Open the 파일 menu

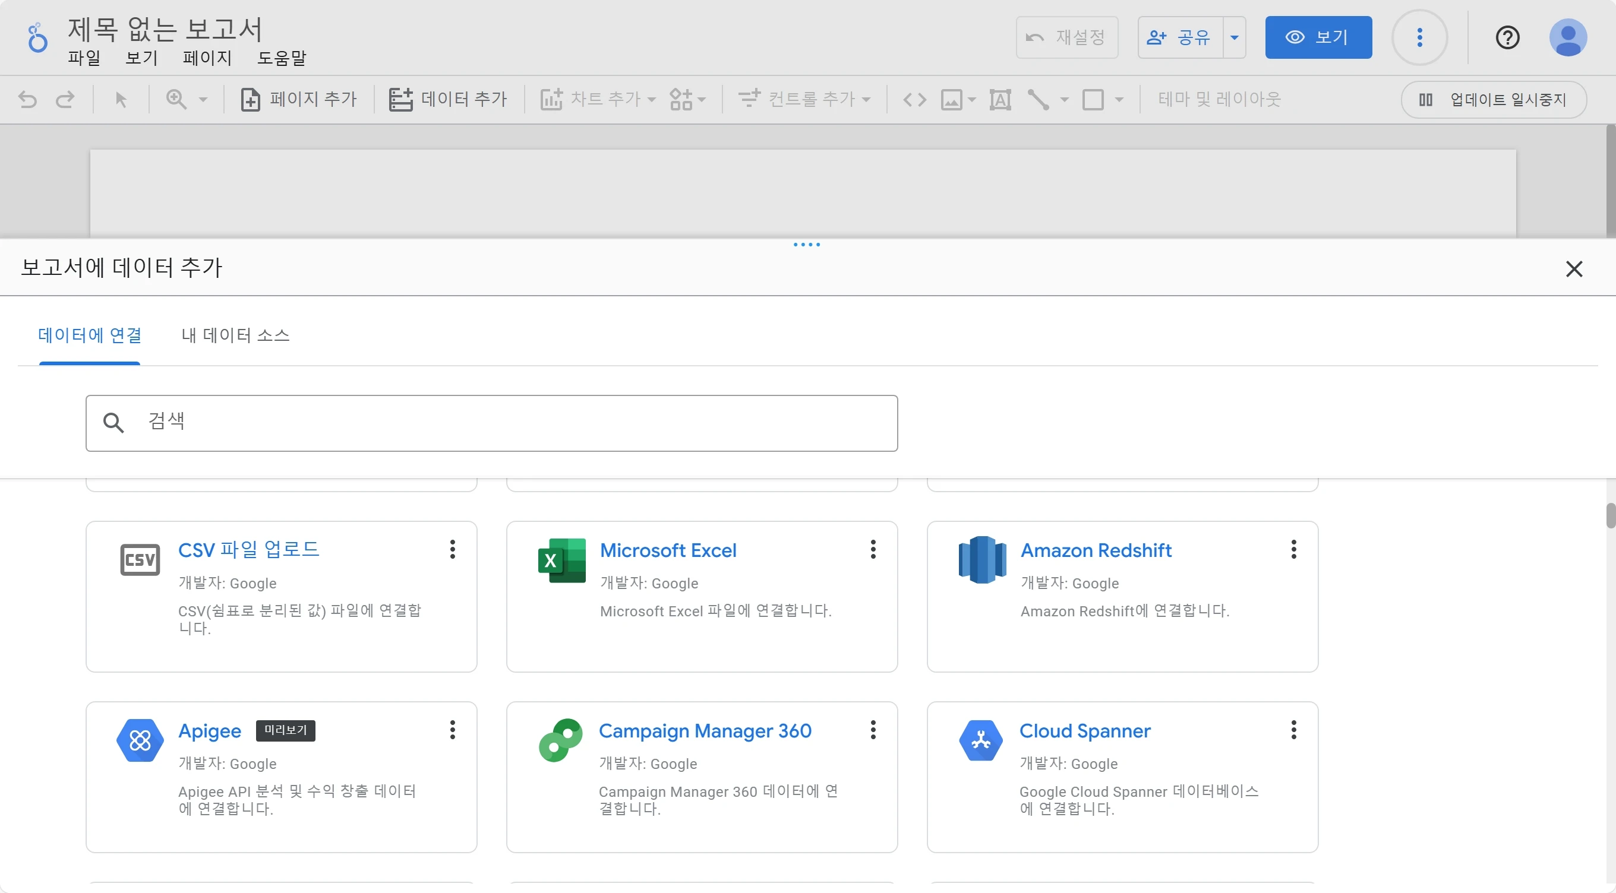point(84,58)
